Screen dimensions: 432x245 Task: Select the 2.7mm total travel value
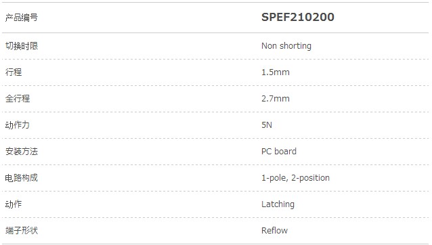(275, 99)
